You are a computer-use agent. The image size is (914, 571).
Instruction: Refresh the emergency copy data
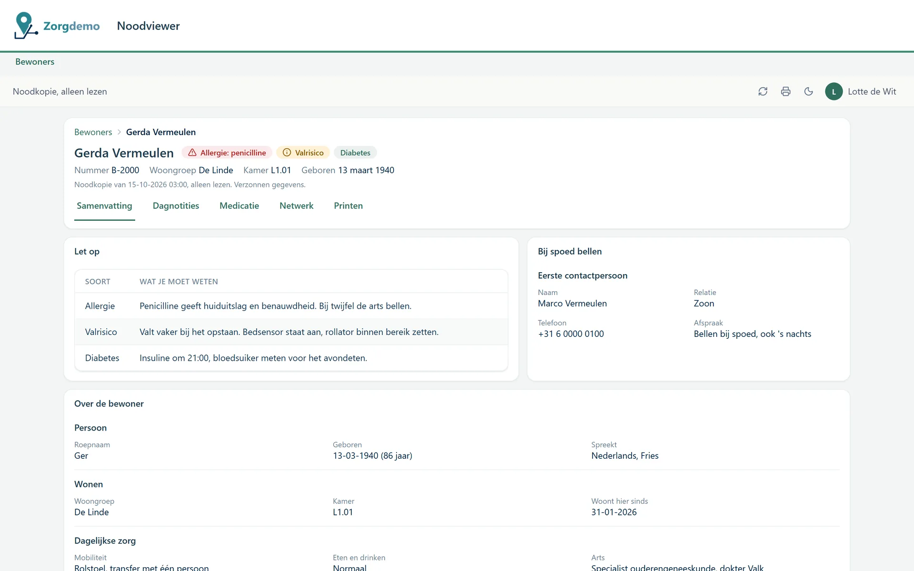(x=763, y=91)
